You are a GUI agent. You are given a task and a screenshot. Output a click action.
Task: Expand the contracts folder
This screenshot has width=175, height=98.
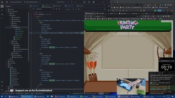tap(7, 63)
